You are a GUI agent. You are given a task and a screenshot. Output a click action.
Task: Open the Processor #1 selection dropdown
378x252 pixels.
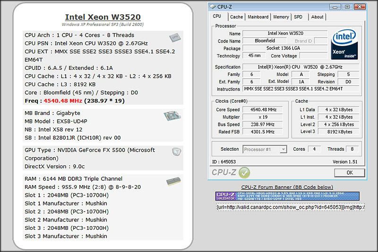[283, 149]
